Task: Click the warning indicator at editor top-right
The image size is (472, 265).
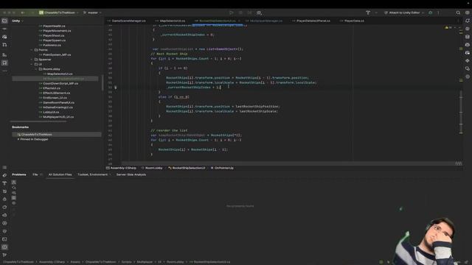Action: [448, 27]
